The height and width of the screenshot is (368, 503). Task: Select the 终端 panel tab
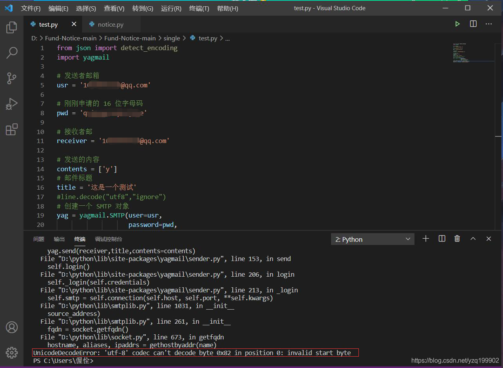pos(80,239)
